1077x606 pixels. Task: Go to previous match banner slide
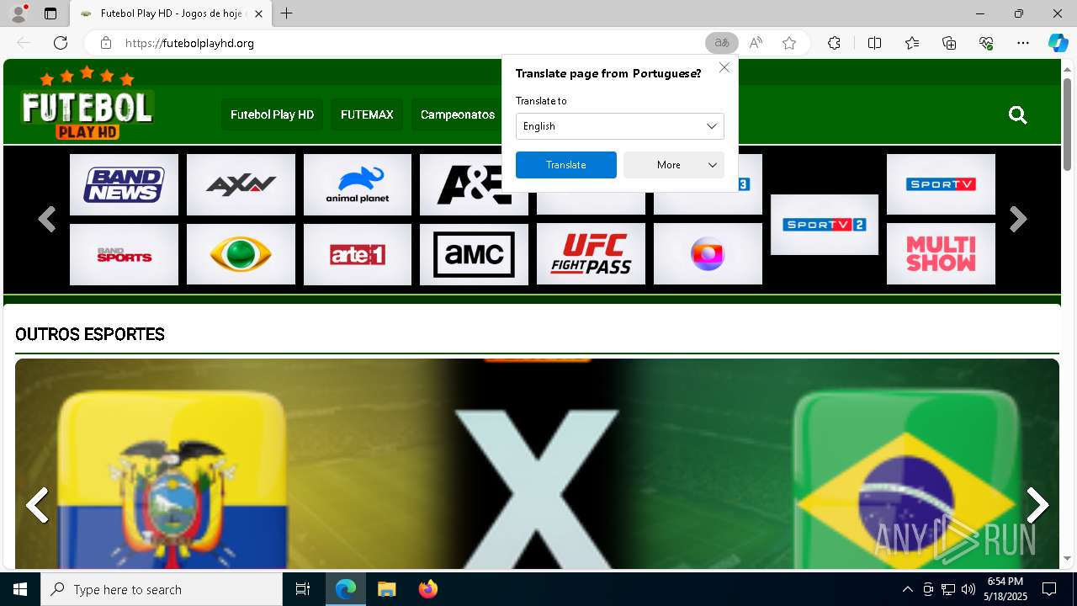[37, 506]
